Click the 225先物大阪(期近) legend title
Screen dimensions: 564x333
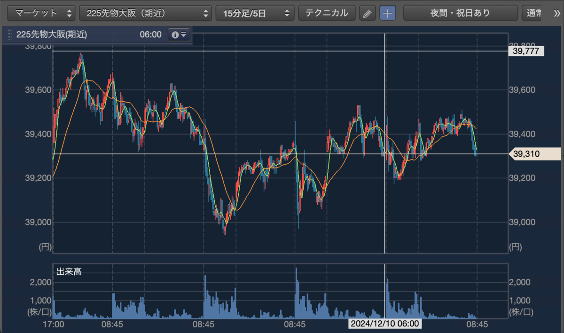pyautogui.click(x=52, y=34)
